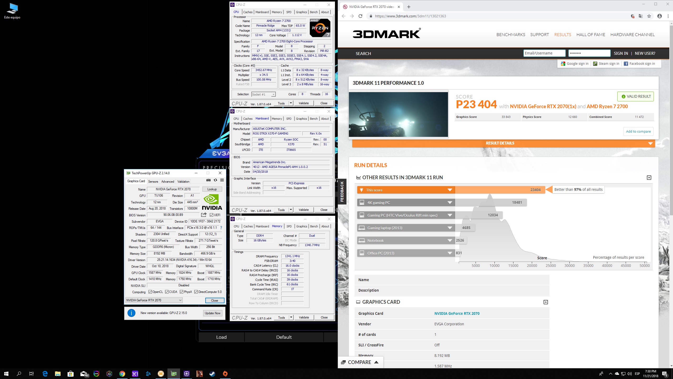Toggle the DirectCompute 5.0 checkbox
This screenshot has height=379, width=673.
[196, 292]
